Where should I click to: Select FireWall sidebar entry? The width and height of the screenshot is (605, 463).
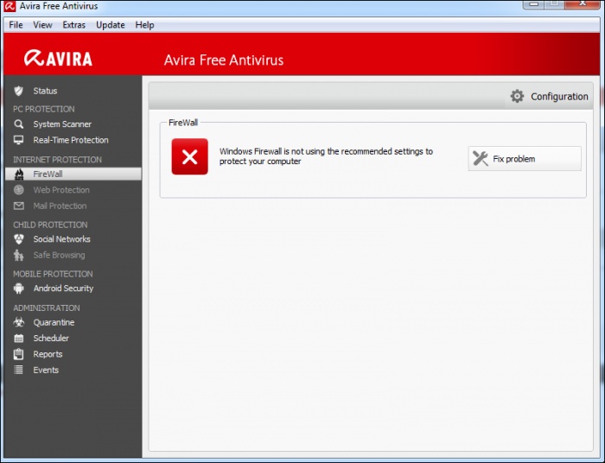[73, 174]
